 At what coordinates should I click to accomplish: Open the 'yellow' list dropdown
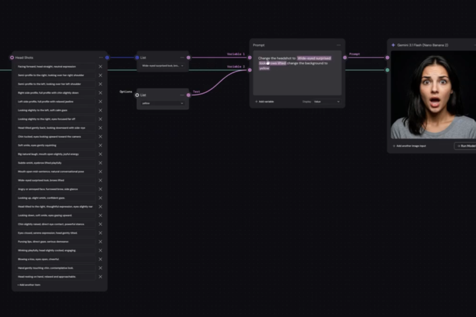(162, 104)
